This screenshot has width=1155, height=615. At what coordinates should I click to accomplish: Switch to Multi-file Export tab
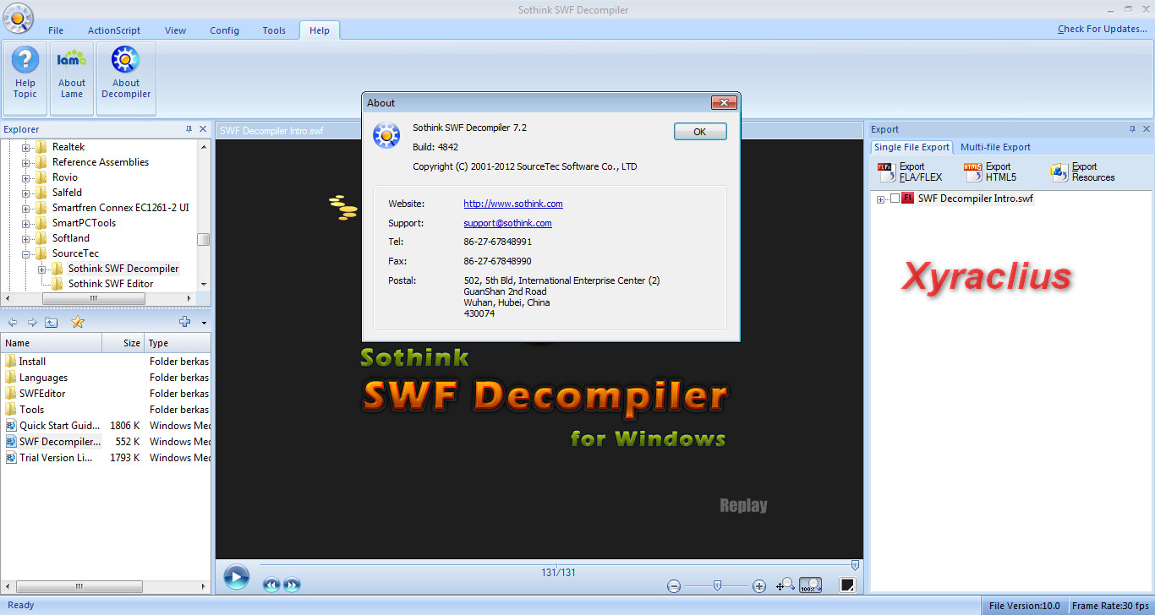tap(995, 147)
